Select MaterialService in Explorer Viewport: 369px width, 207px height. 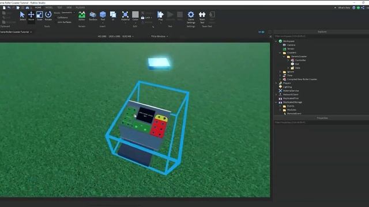[289, 91]
